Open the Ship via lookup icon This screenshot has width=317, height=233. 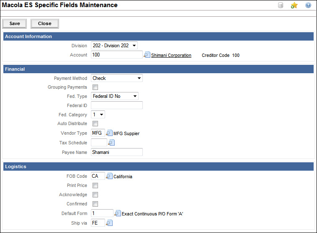pos(110,223)
